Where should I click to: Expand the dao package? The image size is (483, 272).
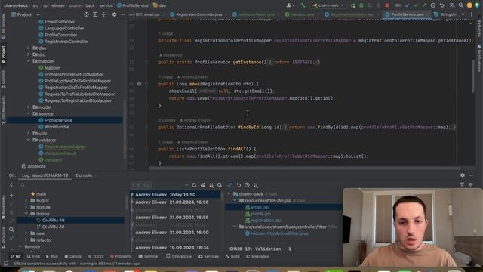coord(29,48)
